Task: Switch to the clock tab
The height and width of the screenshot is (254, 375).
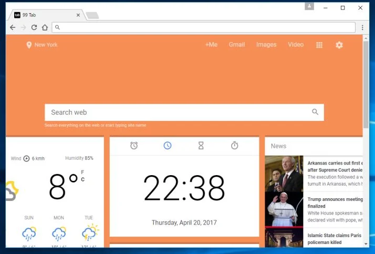Action: (x=168, y=146)
